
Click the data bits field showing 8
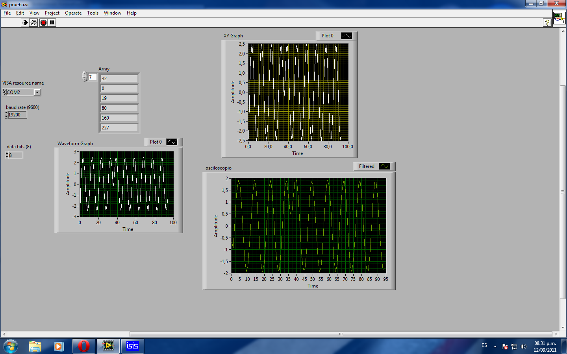[16, 155]
